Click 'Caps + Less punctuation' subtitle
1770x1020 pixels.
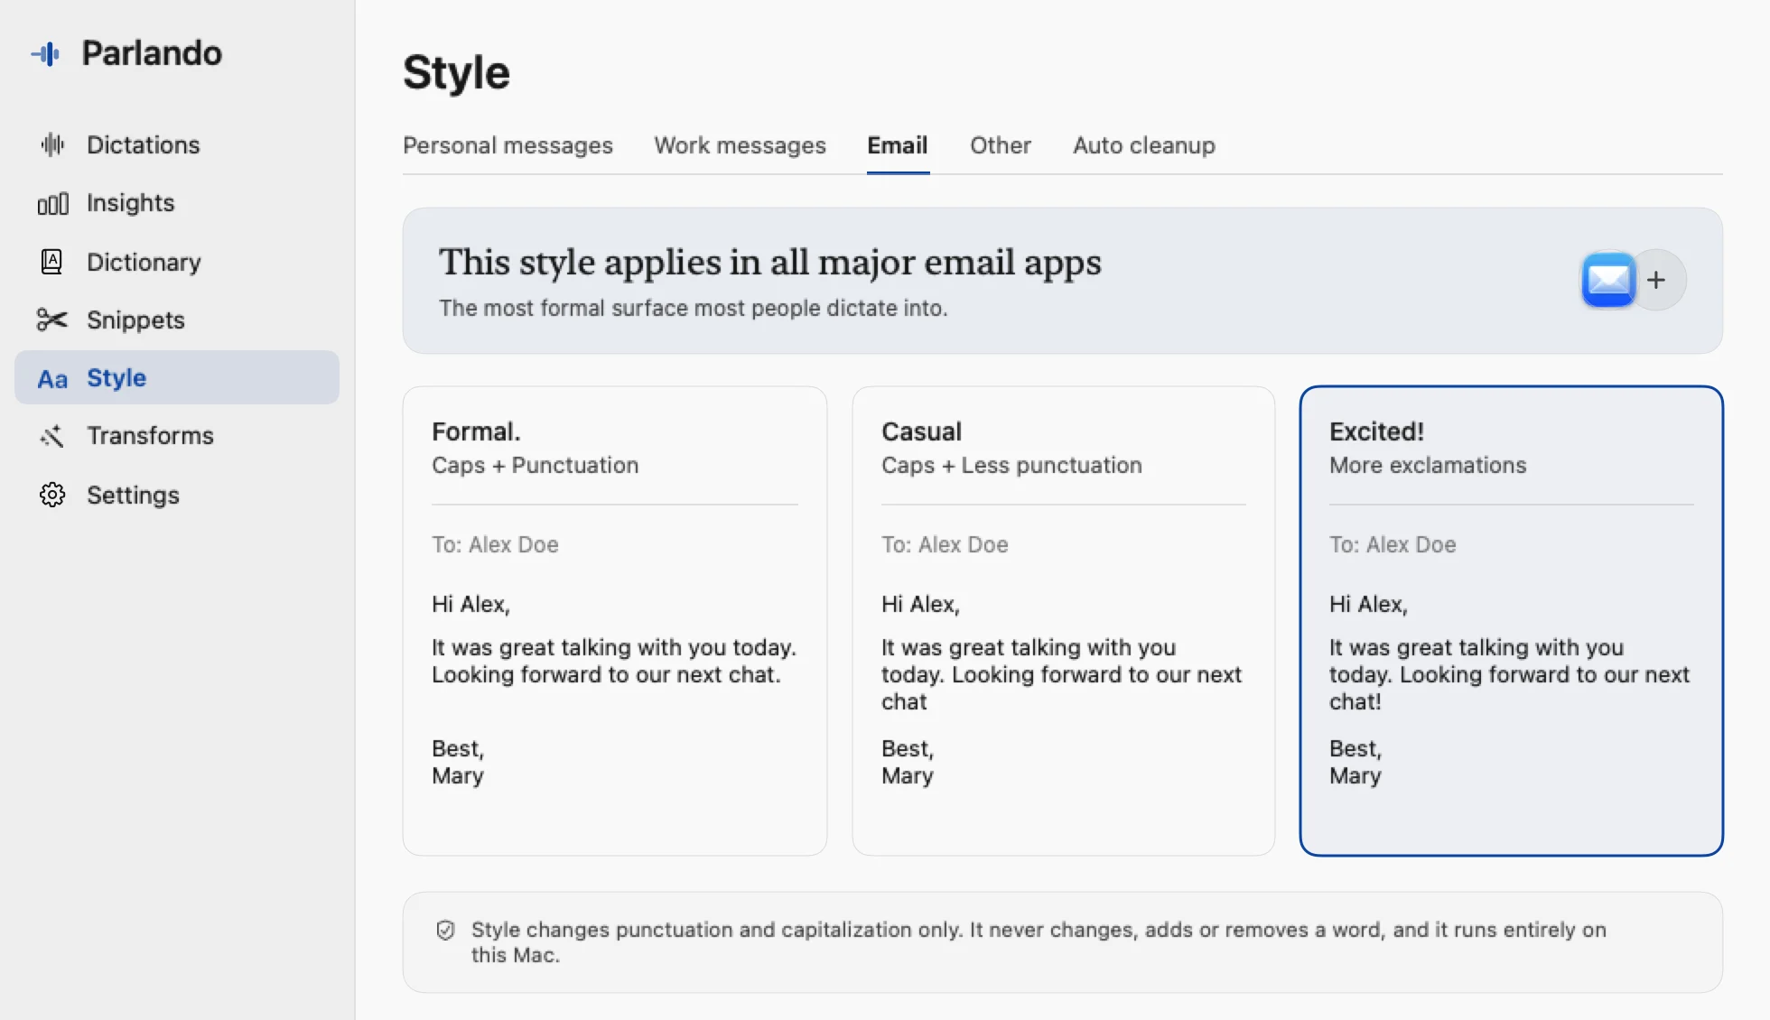(x=1011, y=465)
